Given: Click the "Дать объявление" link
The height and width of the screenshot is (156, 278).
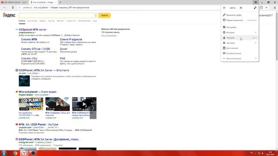Looking at the screenshot, I should (109, 36).
